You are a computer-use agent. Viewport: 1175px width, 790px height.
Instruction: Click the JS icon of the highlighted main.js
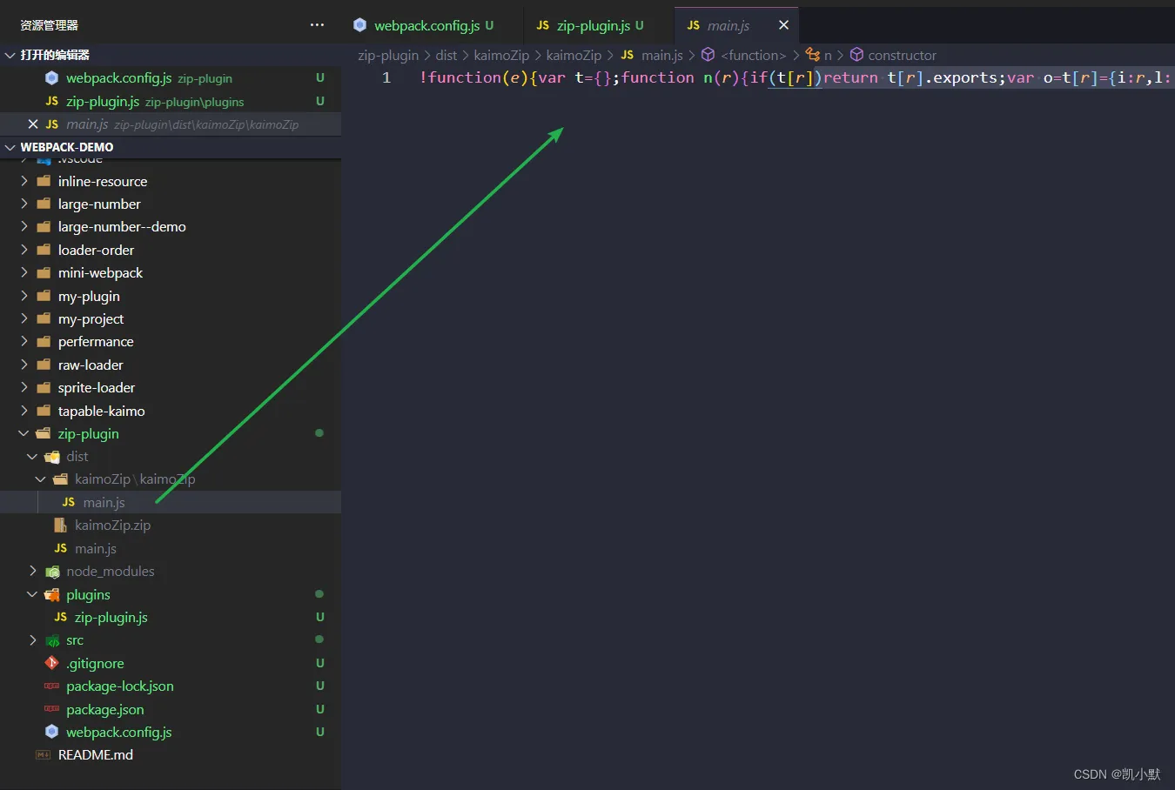(x=69, y=502)
